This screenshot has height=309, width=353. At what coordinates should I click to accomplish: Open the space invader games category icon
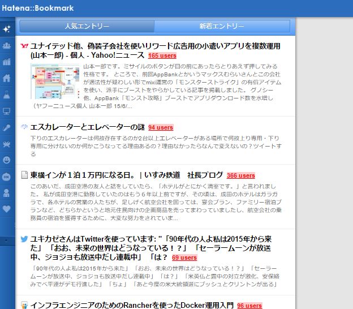pos(7,144)
